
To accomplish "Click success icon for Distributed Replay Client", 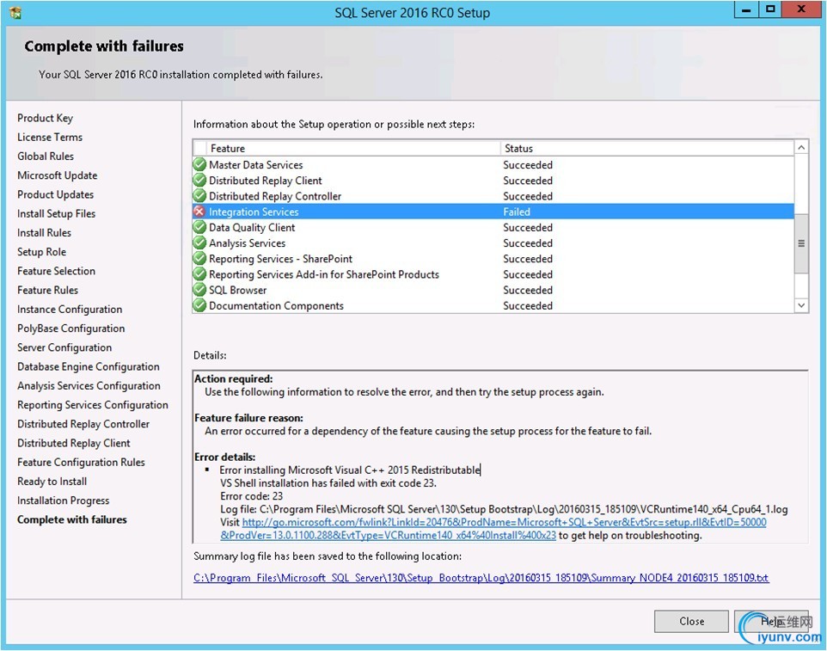I will 199,181.
